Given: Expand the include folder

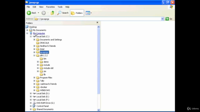Looking at the screenshot, I should pyautogui.click(x=38, y=65).
